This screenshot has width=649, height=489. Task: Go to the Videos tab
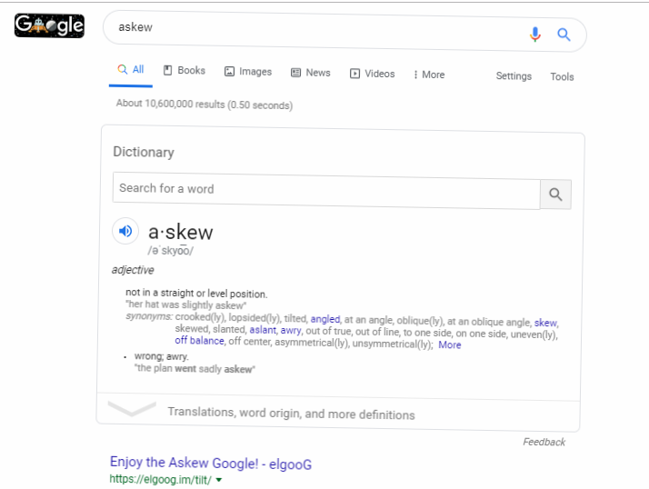[x=373, y=74]
